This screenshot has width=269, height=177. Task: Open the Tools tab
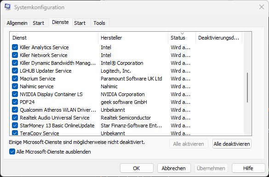point(99,23)
